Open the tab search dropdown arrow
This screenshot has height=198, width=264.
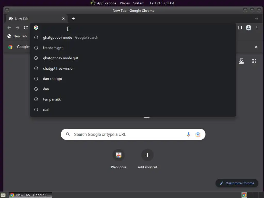pyautogui.click(x=257, y=19)
